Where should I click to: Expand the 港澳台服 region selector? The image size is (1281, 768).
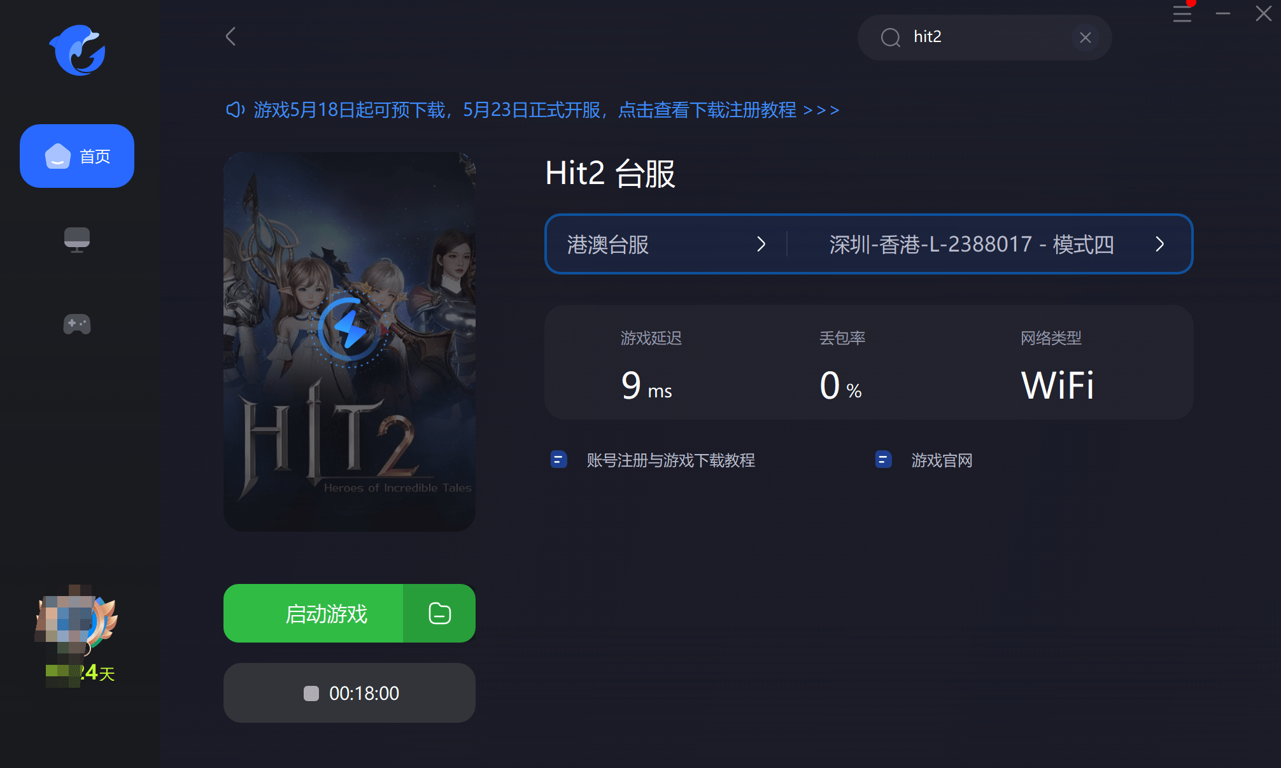pyautogui.click(x=666, y=245)
